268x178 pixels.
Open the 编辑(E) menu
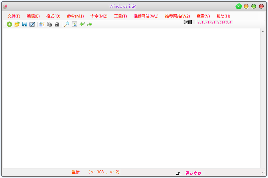[33, 16]
